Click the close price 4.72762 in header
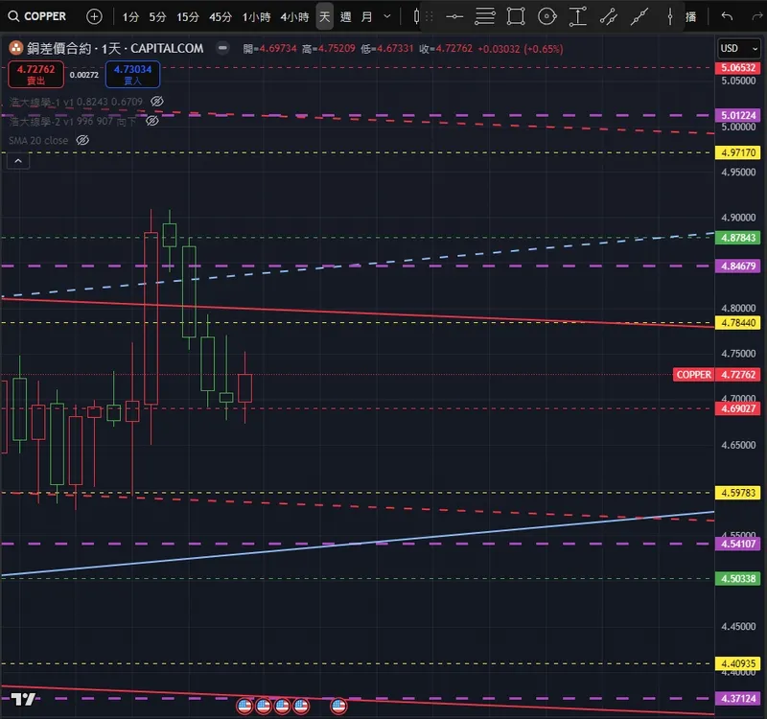767x719 pixels. click(453, 49)
